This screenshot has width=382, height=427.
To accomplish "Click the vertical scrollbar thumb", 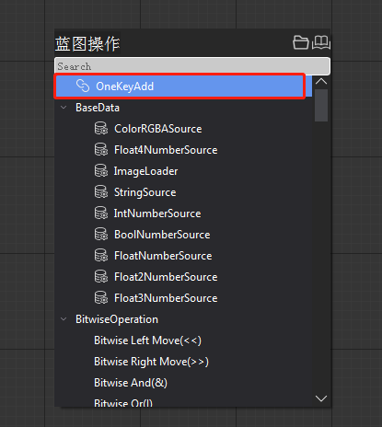I will [x=321, y=105].
